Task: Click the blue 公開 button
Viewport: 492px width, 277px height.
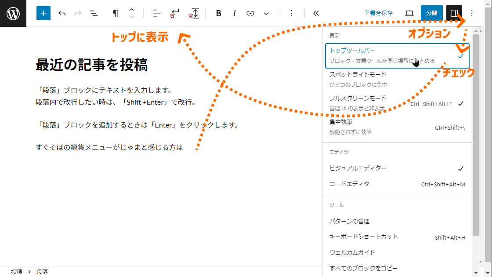Action: pos(431,13)
